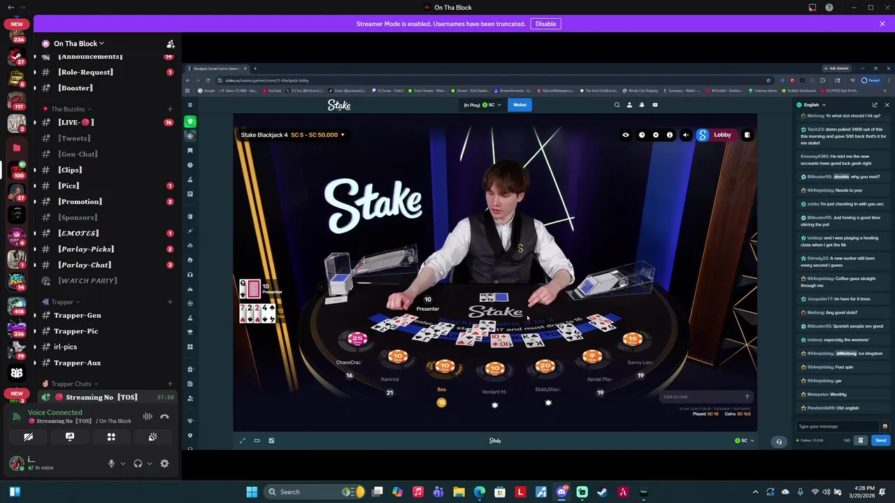Screen dimensions: 895x503
Task: Turn on camera in the voice panel
Action: coord(28,437)
